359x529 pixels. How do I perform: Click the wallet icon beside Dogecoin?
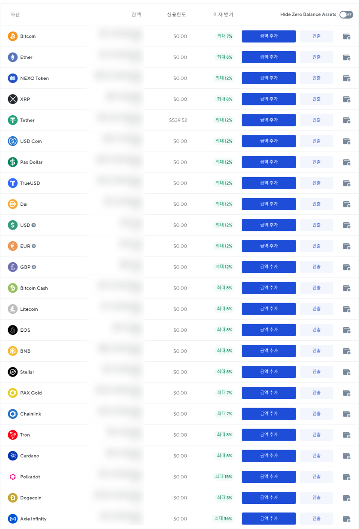346,498
